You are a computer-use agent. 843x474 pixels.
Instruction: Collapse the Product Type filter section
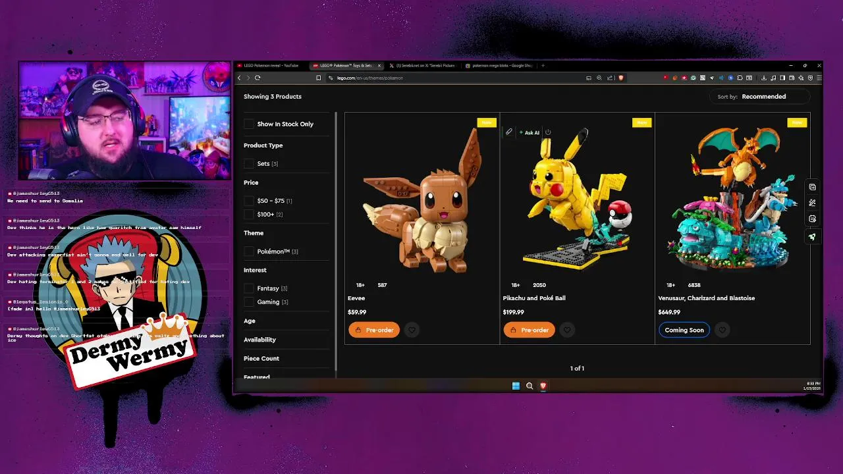286,145
